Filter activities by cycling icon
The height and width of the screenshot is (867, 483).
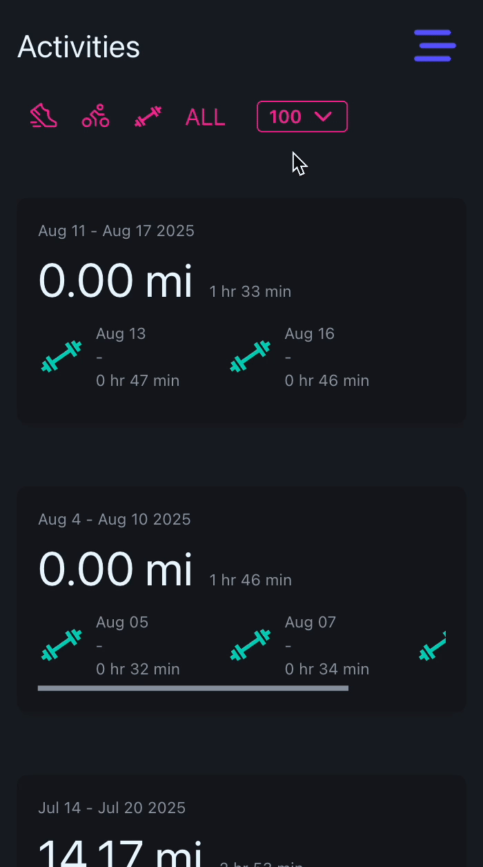[x=95, y=116]
